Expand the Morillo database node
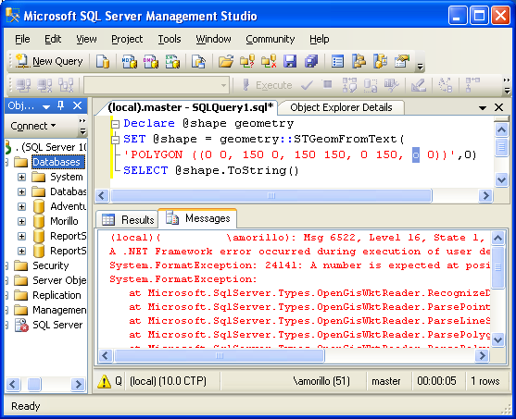516x419 pixels. coord(21,221)
